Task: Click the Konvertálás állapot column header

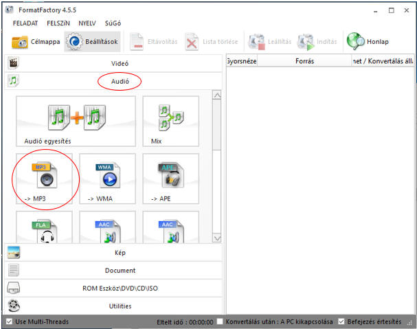Action: tap(383, 61)
